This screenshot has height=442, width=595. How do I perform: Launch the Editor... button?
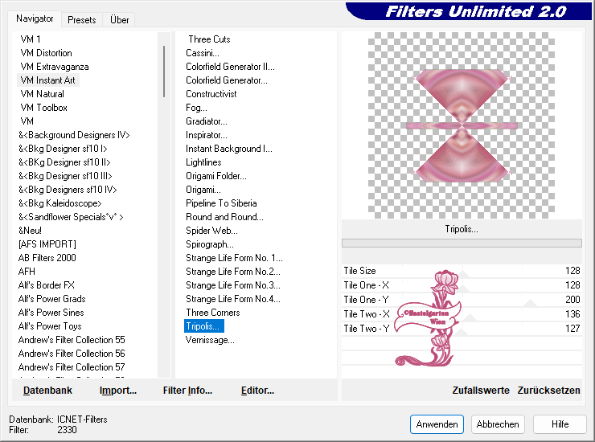(257, 391)
